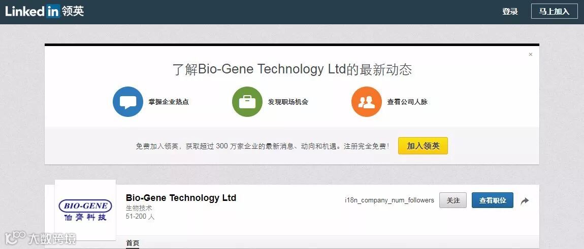Follow the company with 关注 button

[453, 200]
